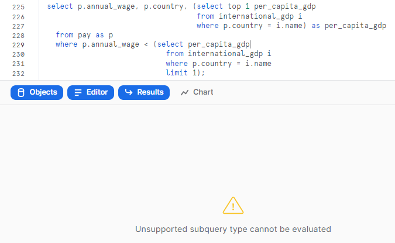Toggle the Editor panel button
Screen dimensions: 395x243
[x=91, y=92]
